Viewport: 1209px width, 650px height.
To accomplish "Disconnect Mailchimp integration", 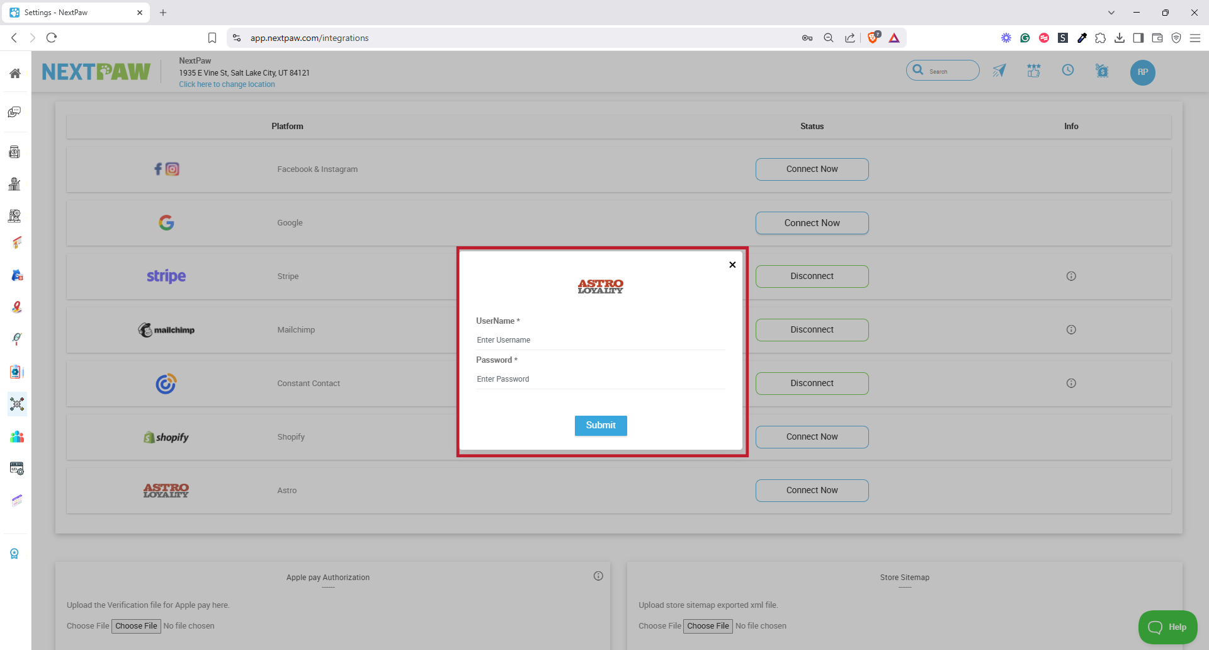I will (812, 329).
